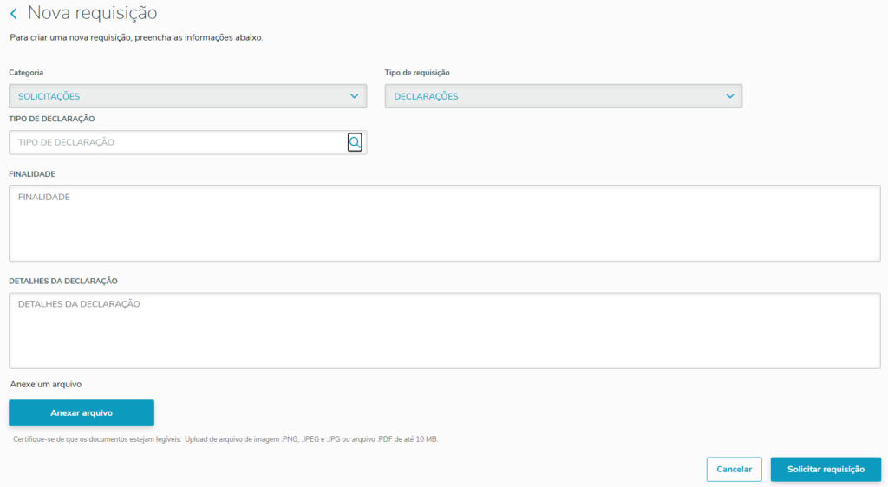Screen dimensions: 888x487
Task: Click the upload file-format hint text
Action: [x=225, y=439]
